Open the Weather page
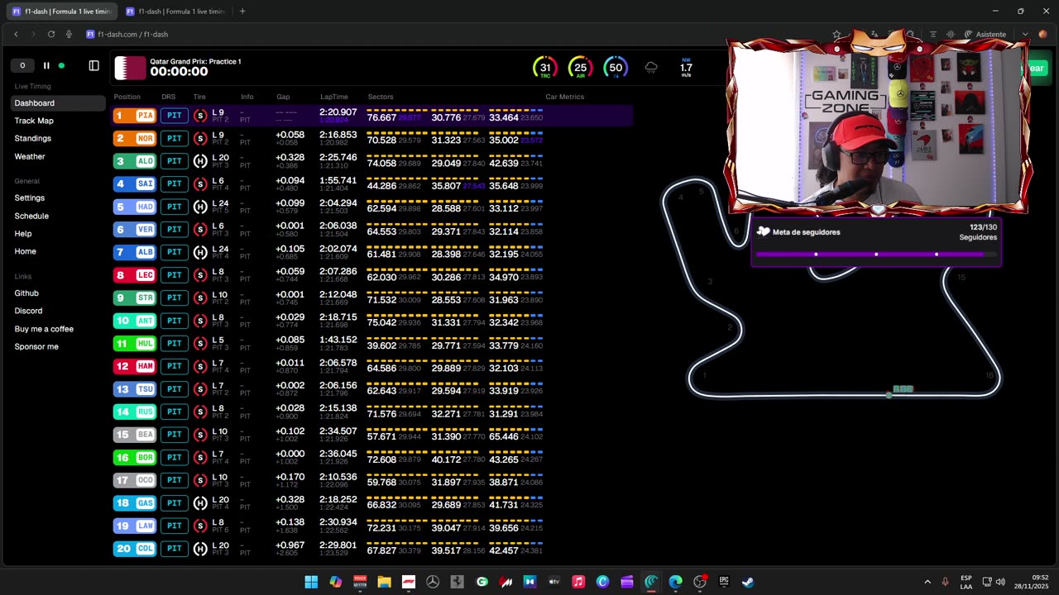The width and height of the screenshot is (1059, 595). (x=30, y=156)
